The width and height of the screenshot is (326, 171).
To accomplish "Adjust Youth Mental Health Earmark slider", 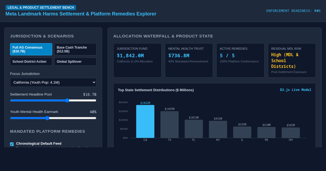I will [53, 118].
